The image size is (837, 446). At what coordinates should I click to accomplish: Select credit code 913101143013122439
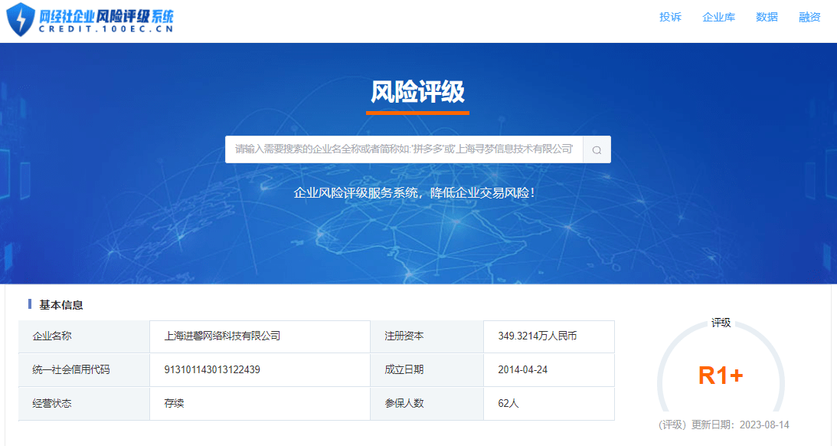coord(212,369)
